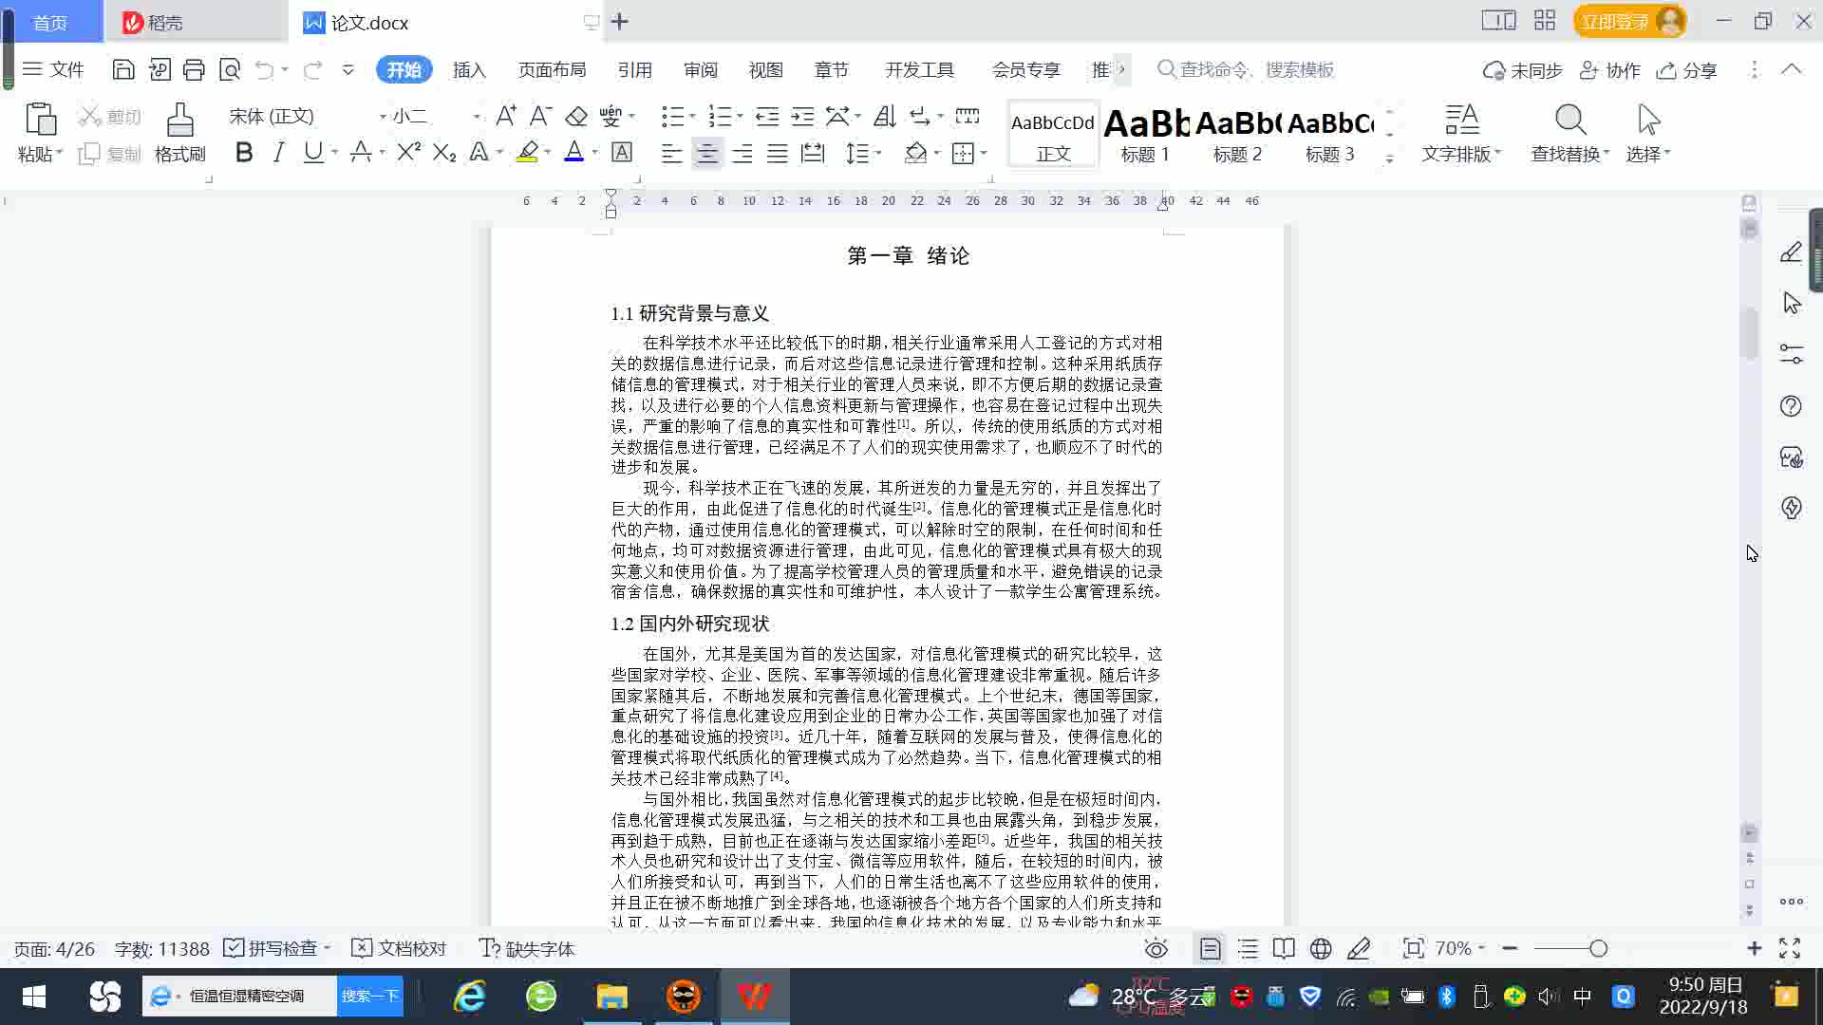
Task: Switch to outline view in status bar
Action: click(1248, 948)
